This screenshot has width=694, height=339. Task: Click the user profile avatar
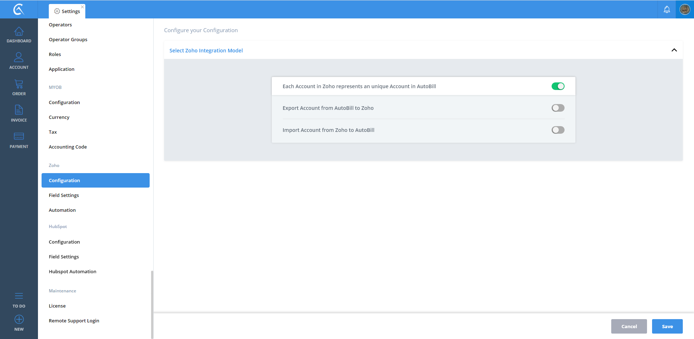(x=685, y=9)
